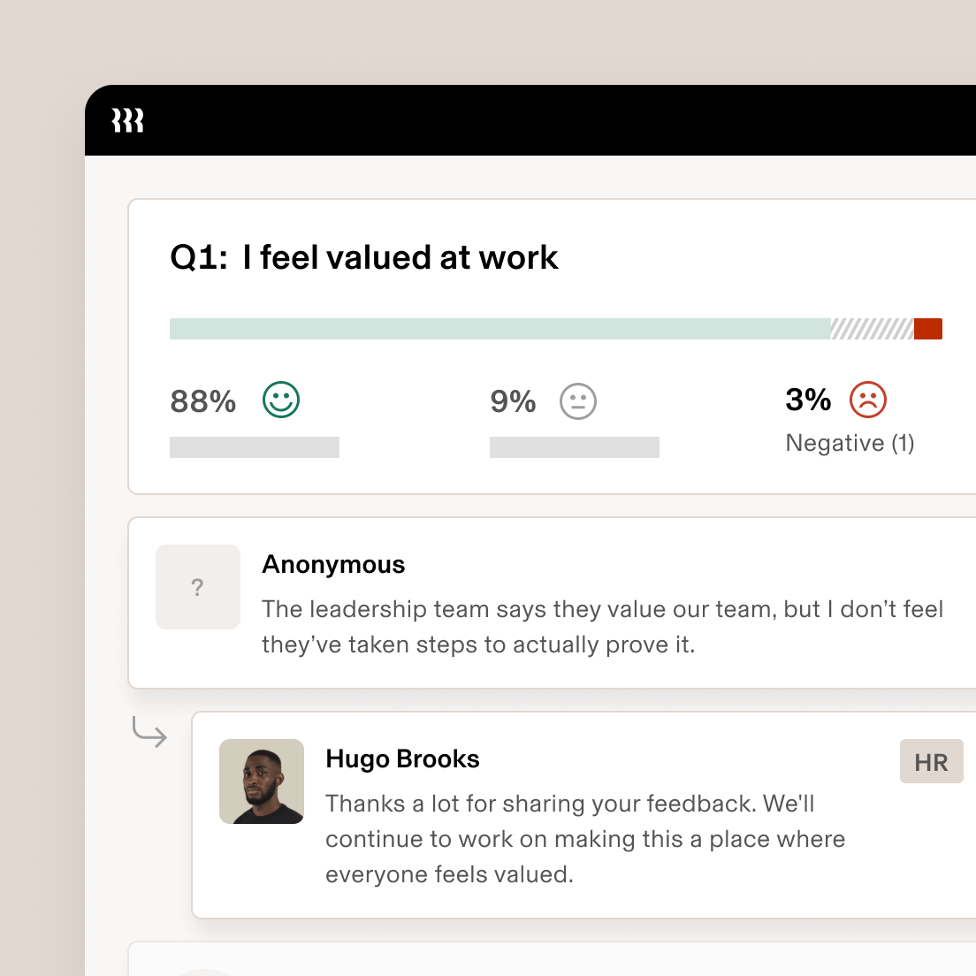
Task: Select the Anonymous commenter name
Action: point(333,564)
